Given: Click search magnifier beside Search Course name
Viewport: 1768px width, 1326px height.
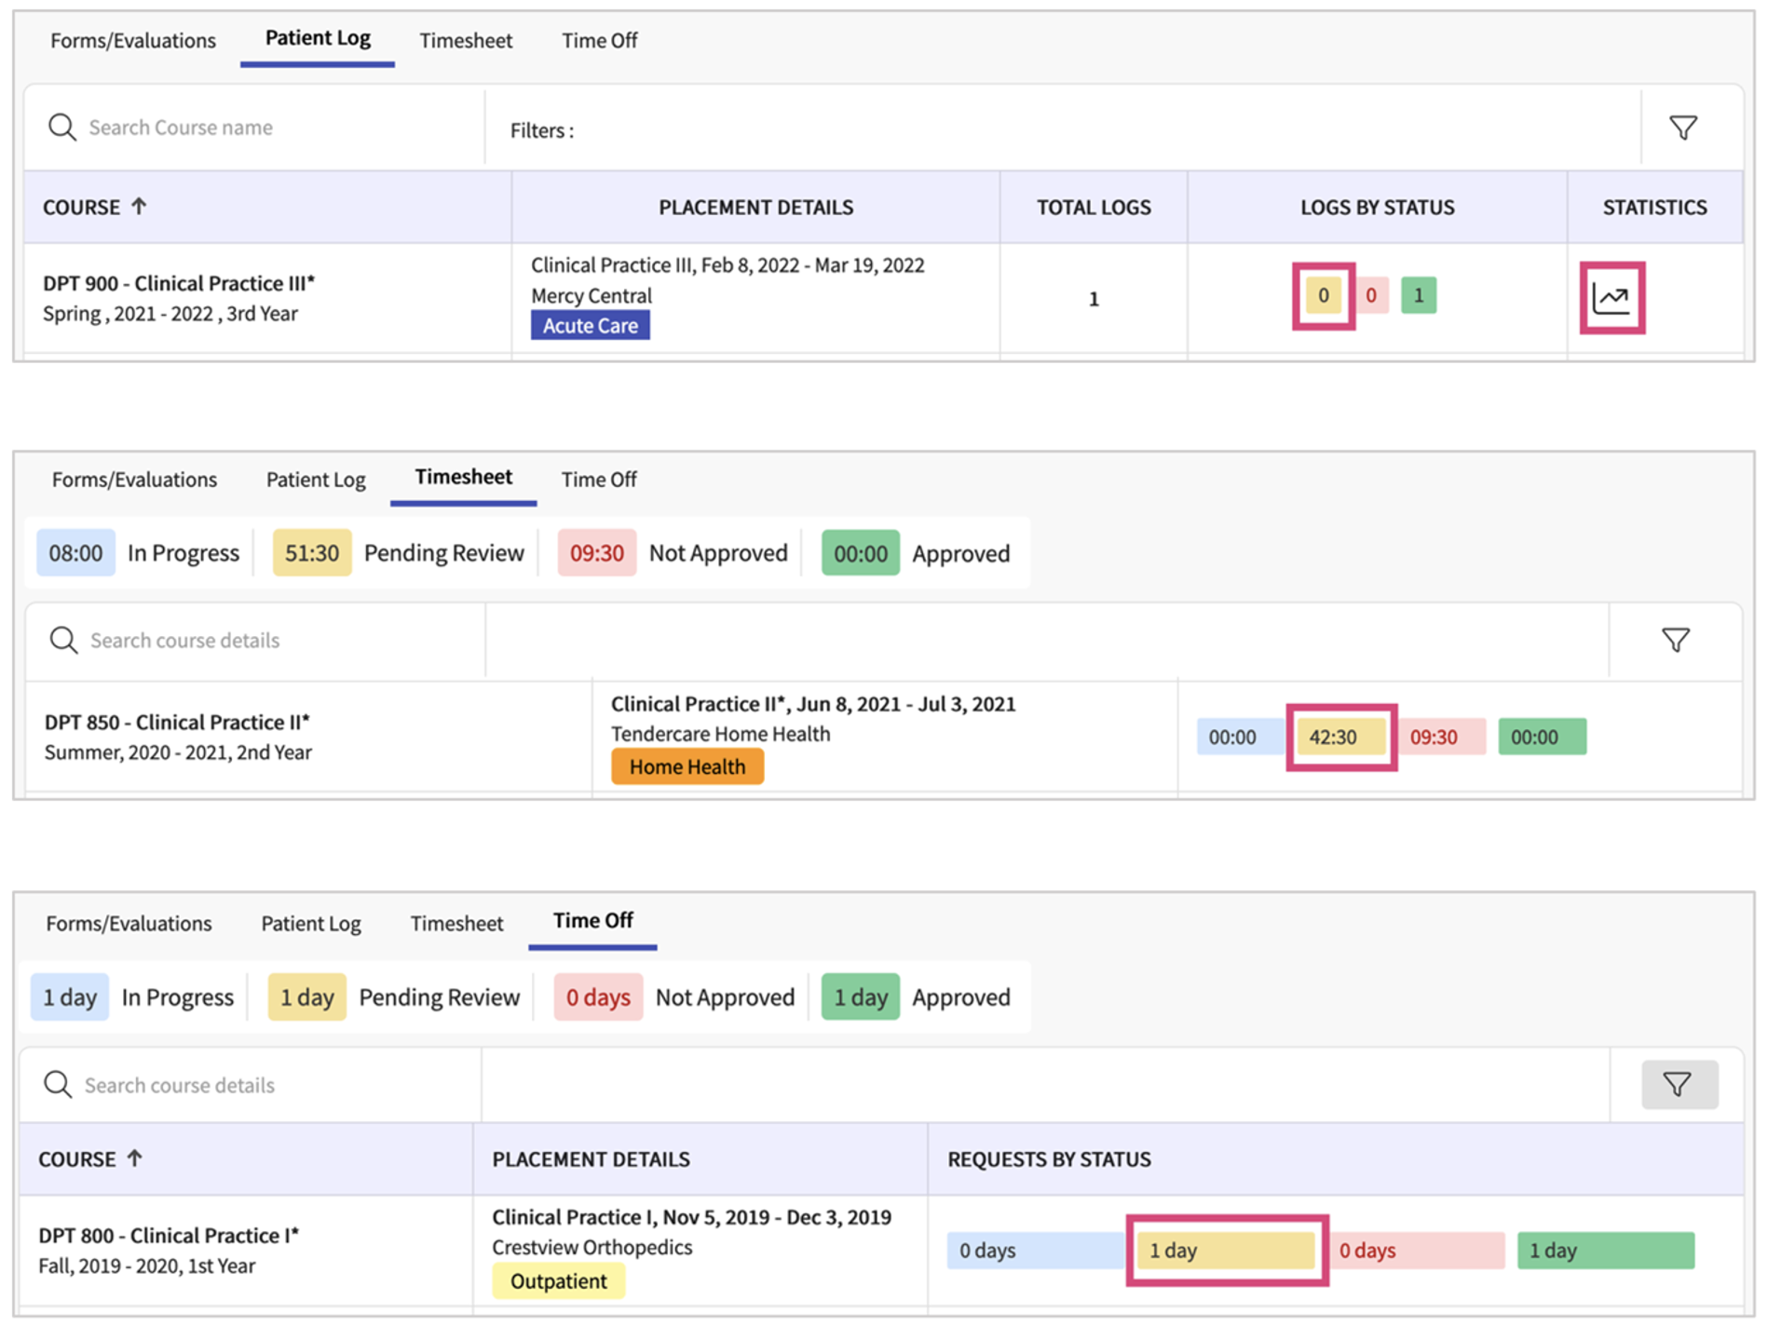Looking at the screenshot, I should [x=62, y=128].
